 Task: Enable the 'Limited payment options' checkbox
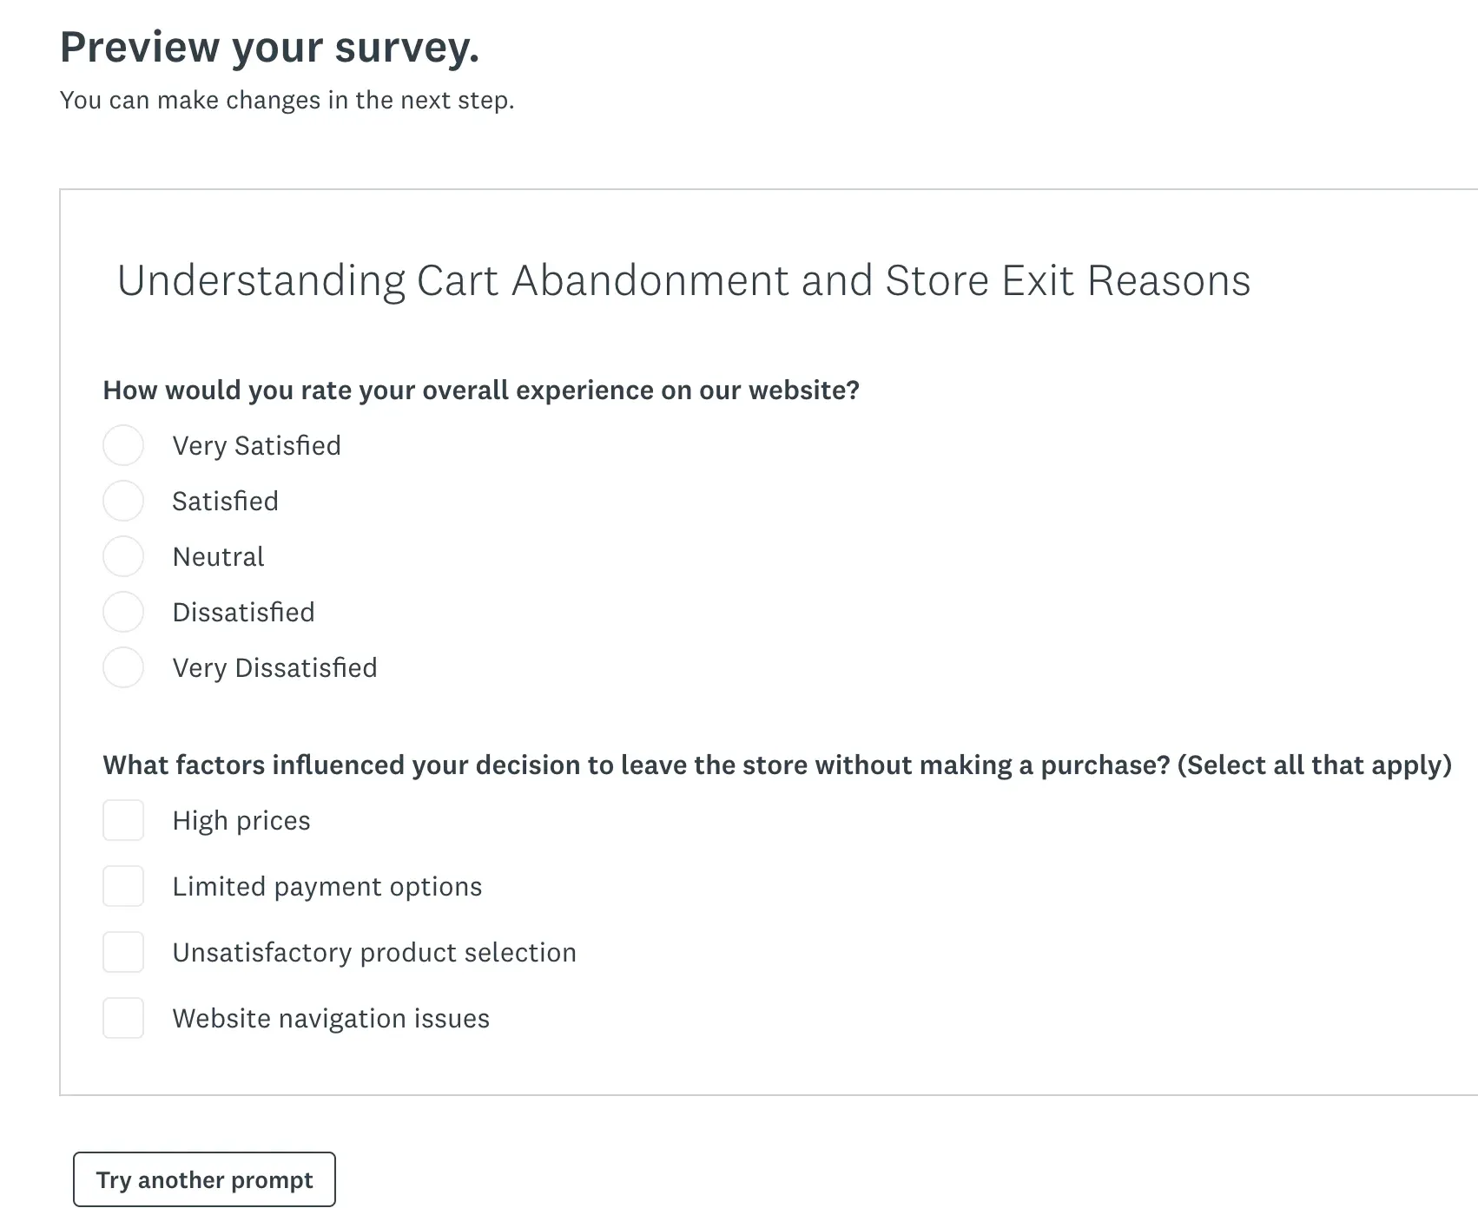pyautogui.click(x=122, y=886)
